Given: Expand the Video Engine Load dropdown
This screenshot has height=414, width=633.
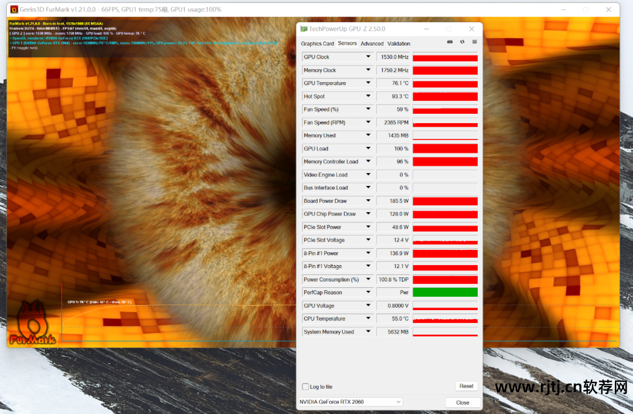Looking at the screenshot, I should pos(368,175).
